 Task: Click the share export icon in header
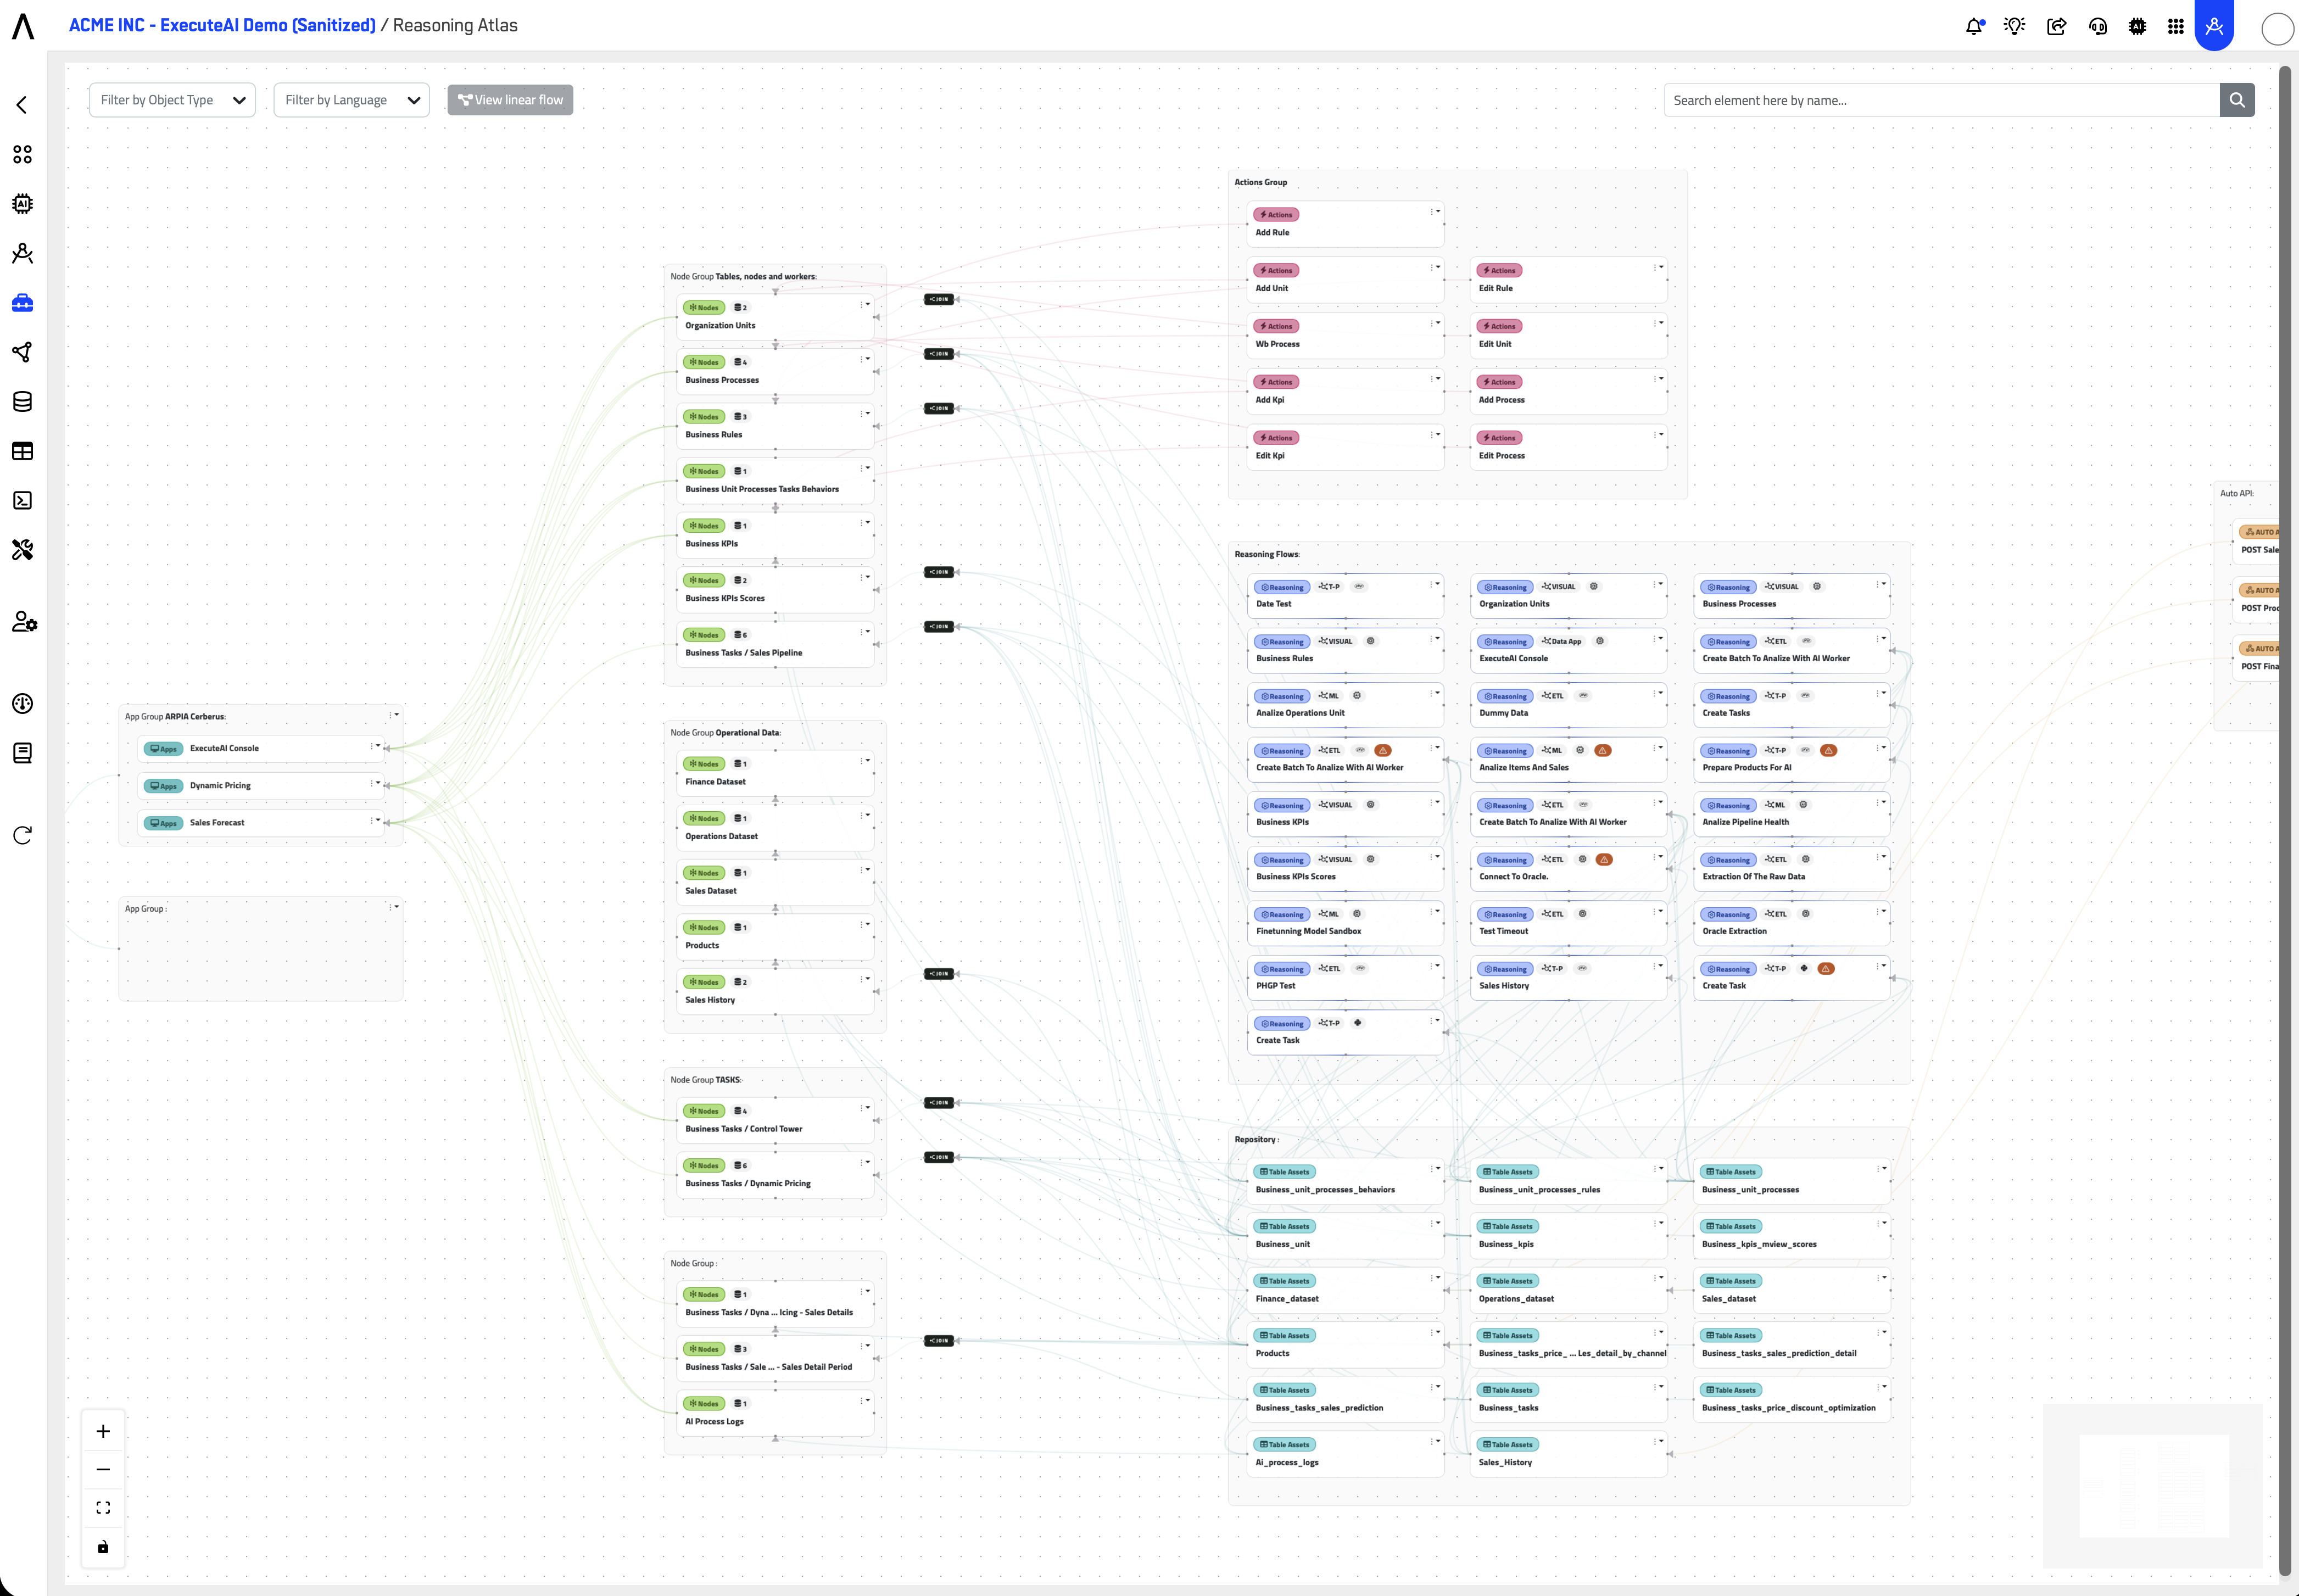click(x=2056, y=27)
